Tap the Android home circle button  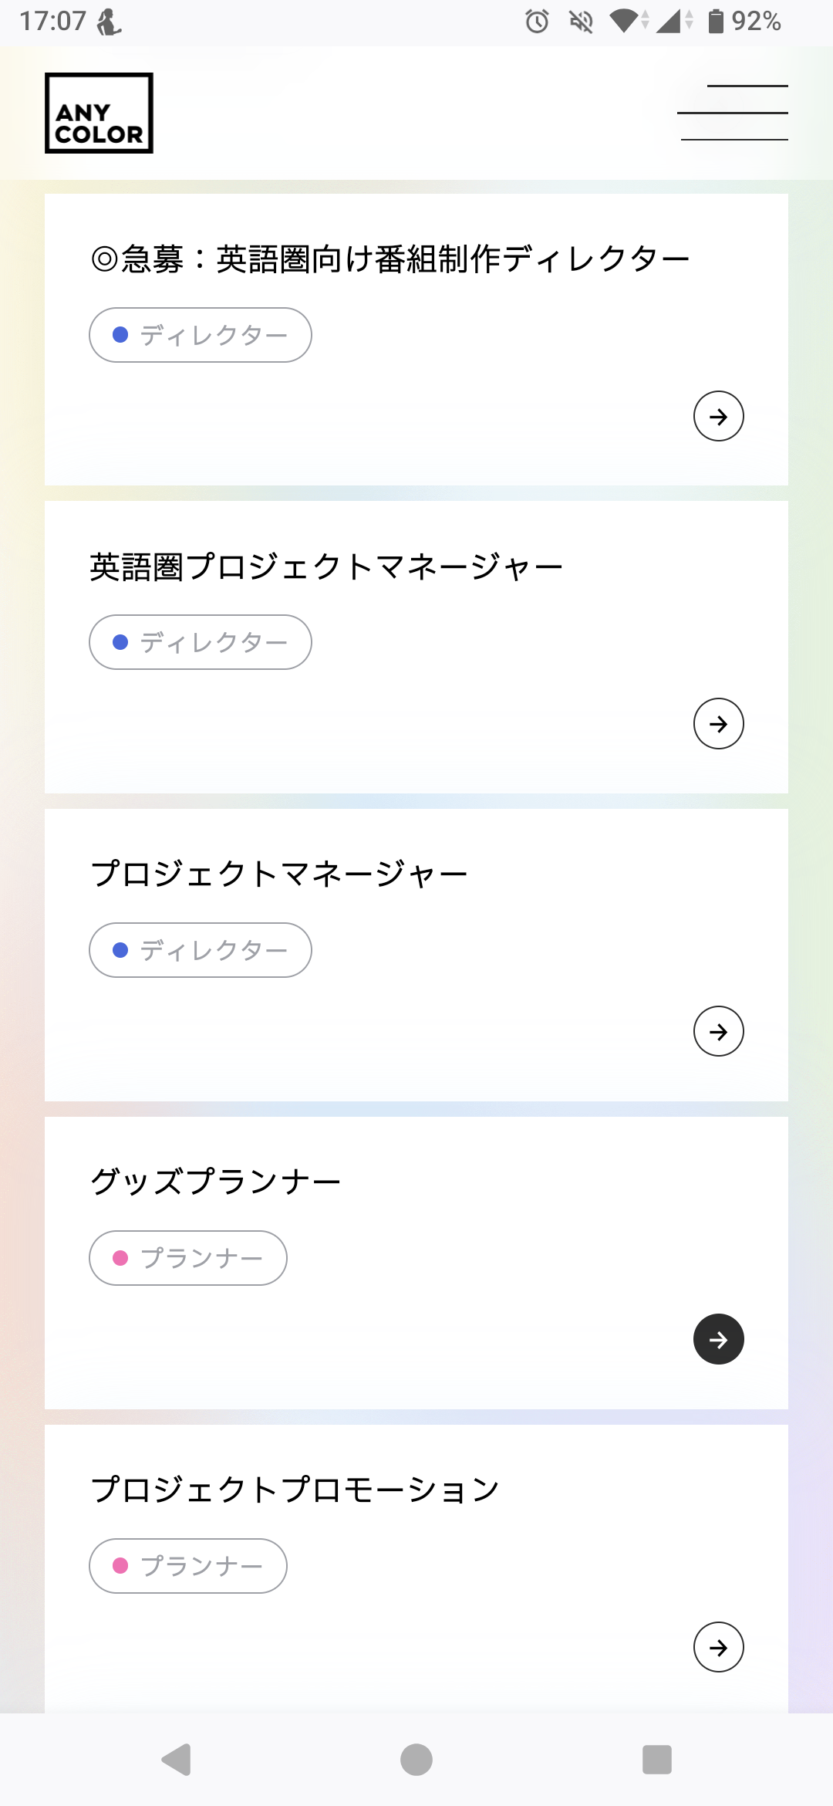click(416, 1760)
